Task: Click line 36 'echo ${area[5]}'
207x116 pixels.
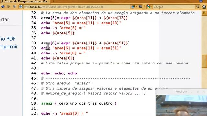Action: click(58, 33)
